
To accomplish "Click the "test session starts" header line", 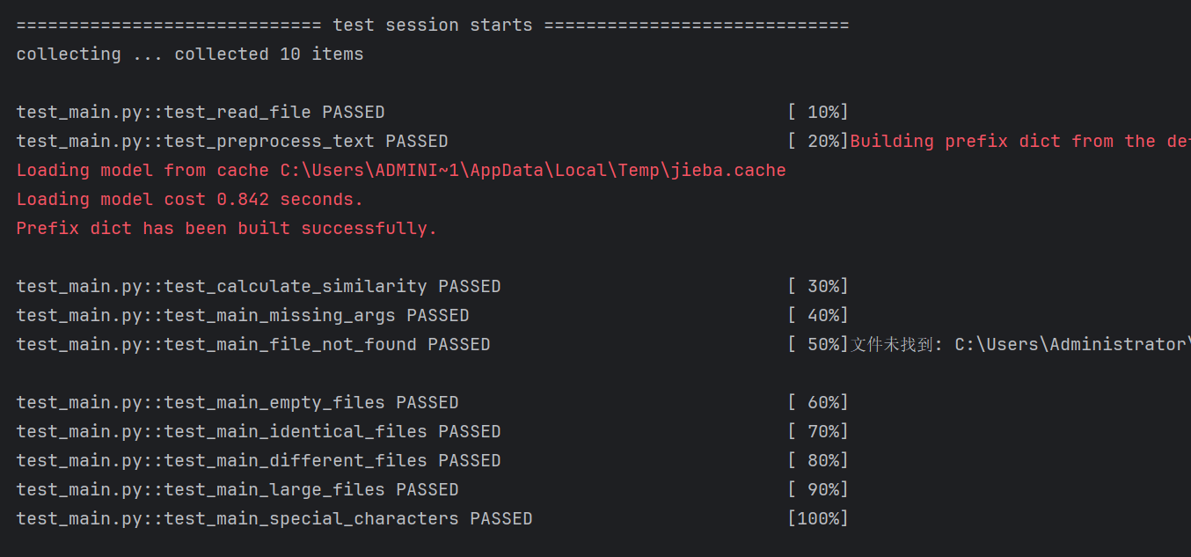I will pyautogui.click(x=432, y=25).
